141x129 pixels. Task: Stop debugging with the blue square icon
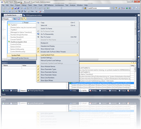[x=10, y=11]
